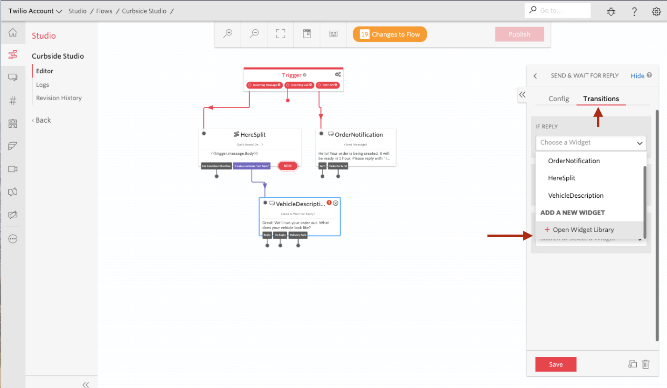The width and height of the screenshot is (667, 388).
Task: Show Trigger help tooltip icon
Action: [x=305, y=75]
